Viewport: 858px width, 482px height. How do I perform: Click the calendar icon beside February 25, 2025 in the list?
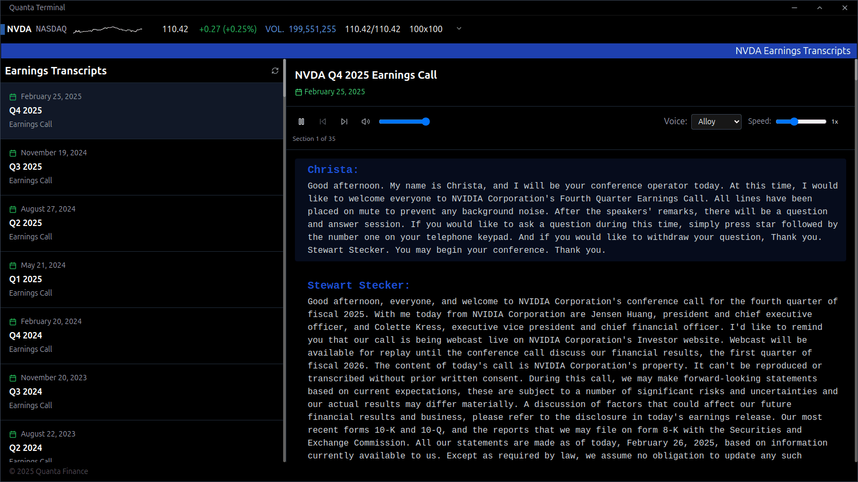coord(13,97)
